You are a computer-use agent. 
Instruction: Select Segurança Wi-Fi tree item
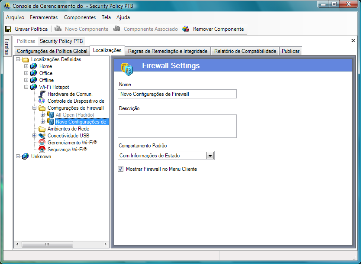(67, 150)
